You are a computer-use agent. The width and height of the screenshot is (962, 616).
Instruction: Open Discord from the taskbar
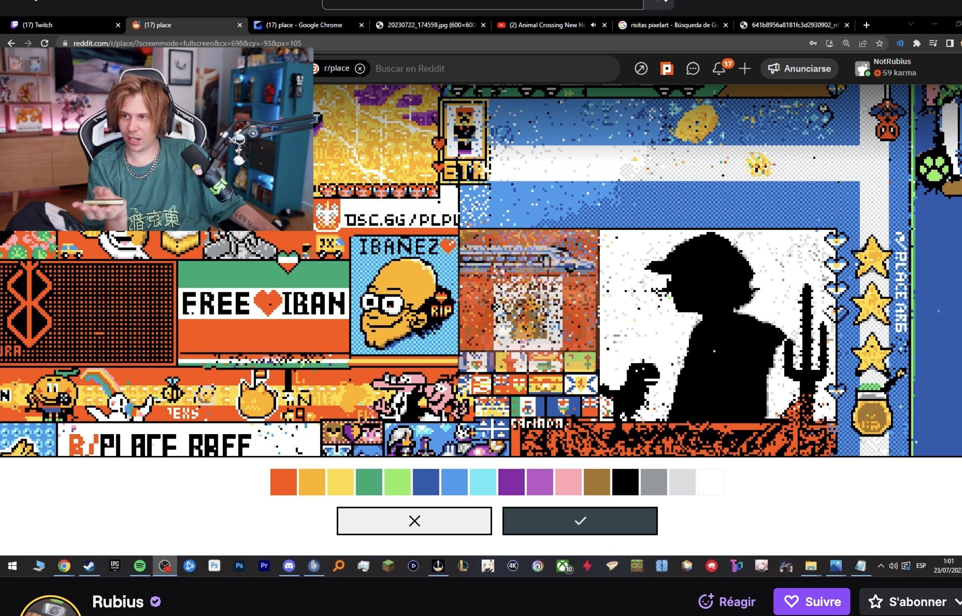click(289, 566)
